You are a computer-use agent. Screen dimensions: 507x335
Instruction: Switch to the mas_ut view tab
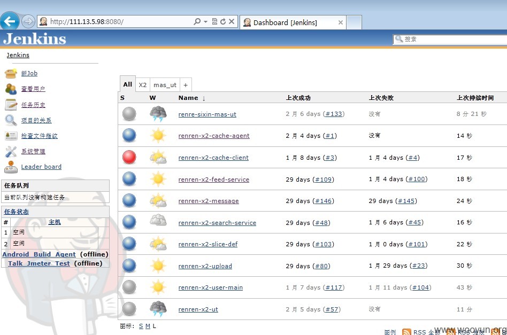[165, 85]
